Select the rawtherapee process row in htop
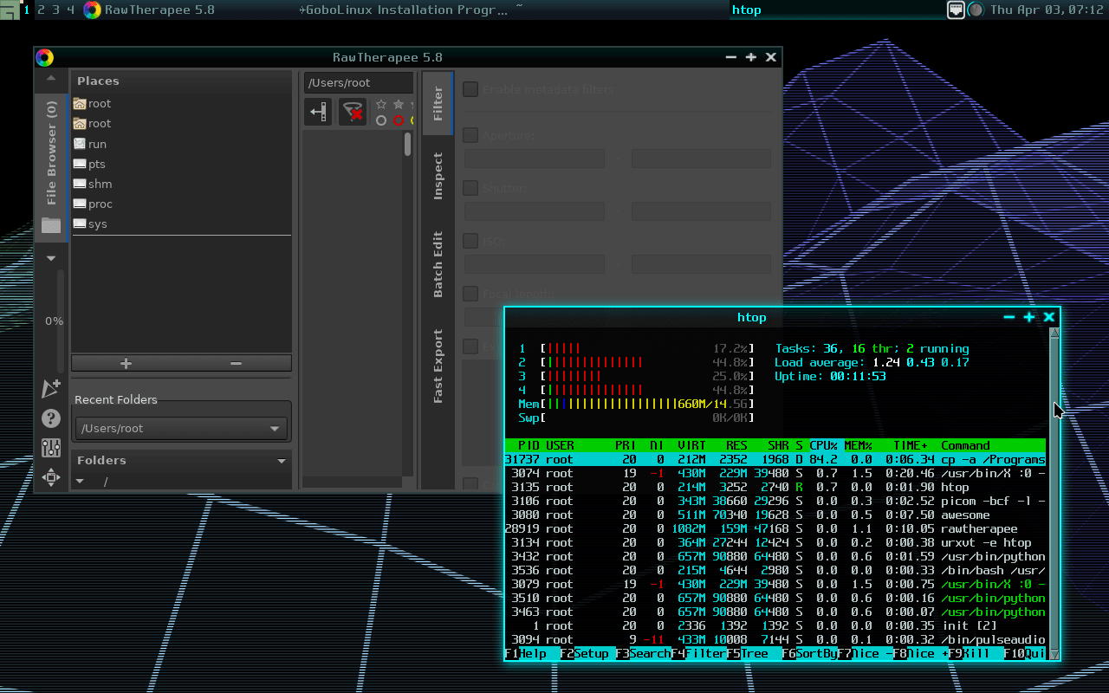The image size is (1109, 693). point(775,528)
